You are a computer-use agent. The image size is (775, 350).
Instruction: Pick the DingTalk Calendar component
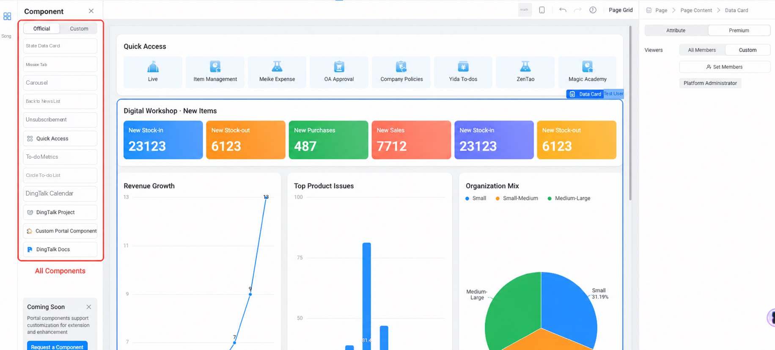pyautogui.click(x=60, y=193)
